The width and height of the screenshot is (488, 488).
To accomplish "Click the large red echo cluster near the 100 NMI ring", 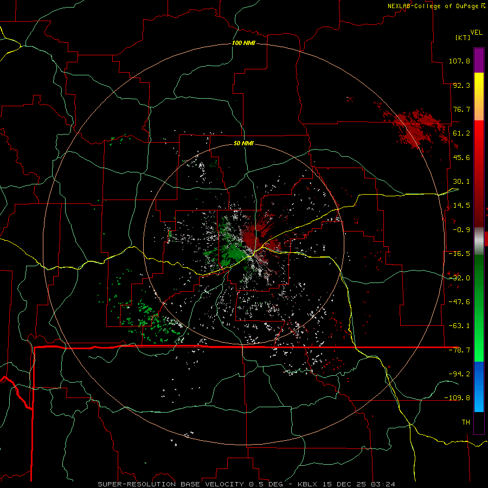I will click(418, 129).
